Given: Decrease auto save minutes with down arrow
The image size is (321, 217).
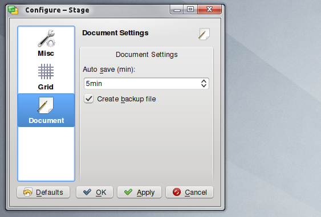Looking at the screenshot, I should click(x=204, y=85).
